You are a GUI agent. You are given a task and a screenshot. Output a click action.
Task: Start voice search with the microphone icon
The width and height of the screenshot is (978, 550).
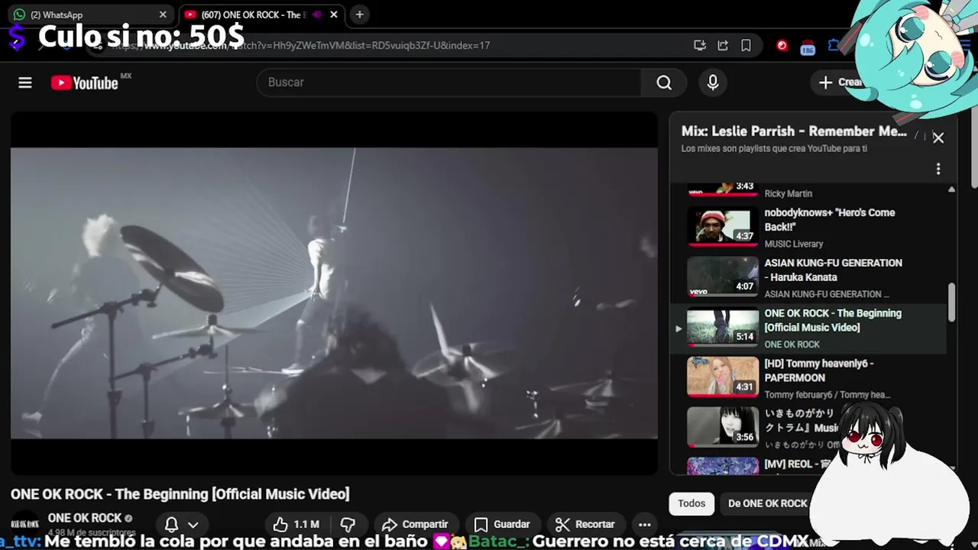tap(713, 82)
